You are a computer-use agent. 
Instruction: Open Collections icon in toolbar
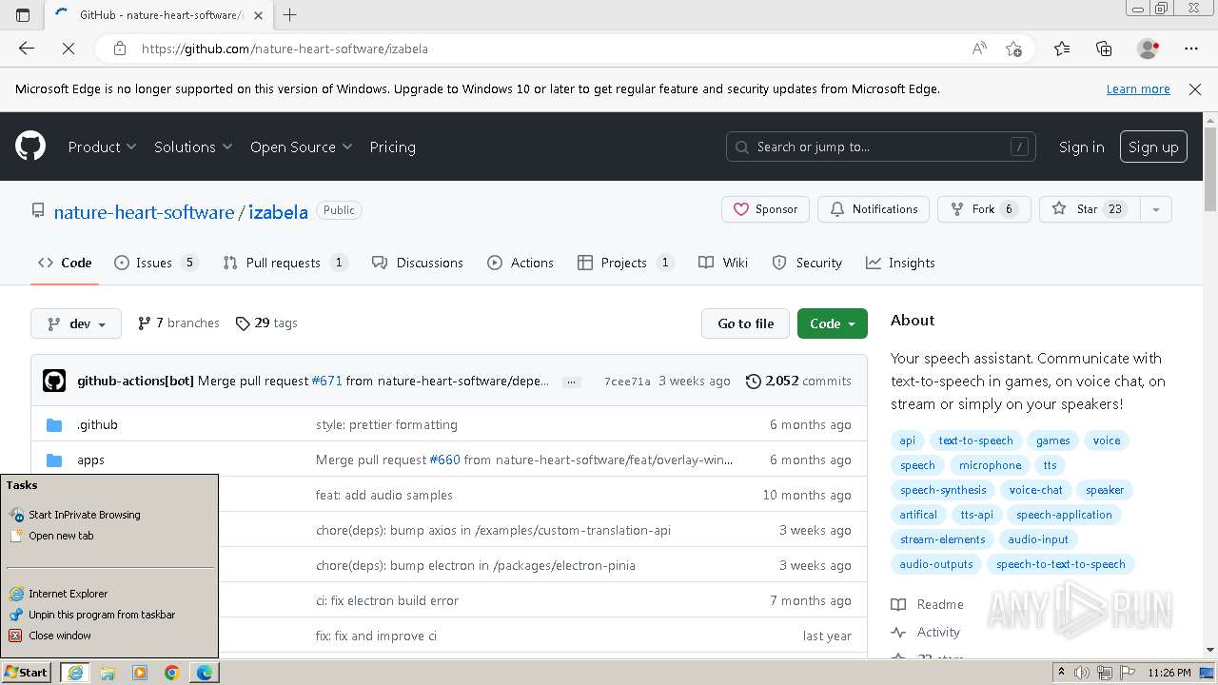(1104, 49)
